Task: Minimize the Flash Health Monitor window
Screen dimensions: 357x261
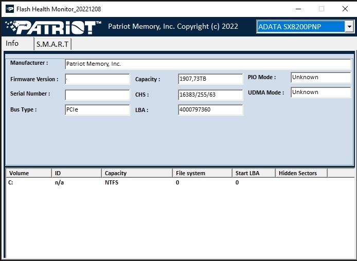Action: point(298,9)
